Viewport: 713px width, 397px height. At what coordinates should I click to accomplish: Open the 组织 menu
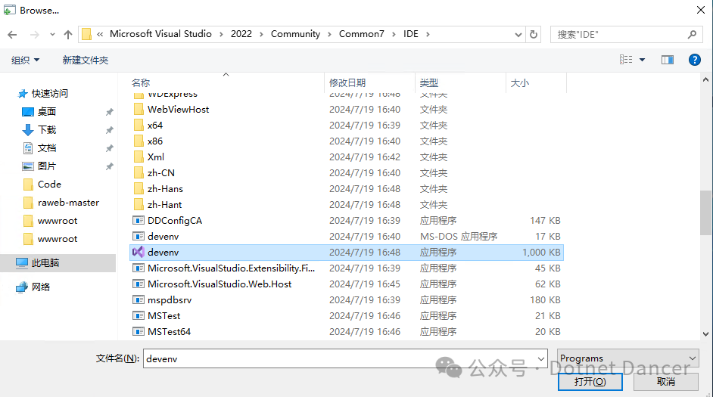coord(25,60)
